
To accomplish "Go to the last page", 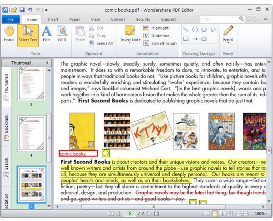I will pyautogui.click(x=157, y=214).
